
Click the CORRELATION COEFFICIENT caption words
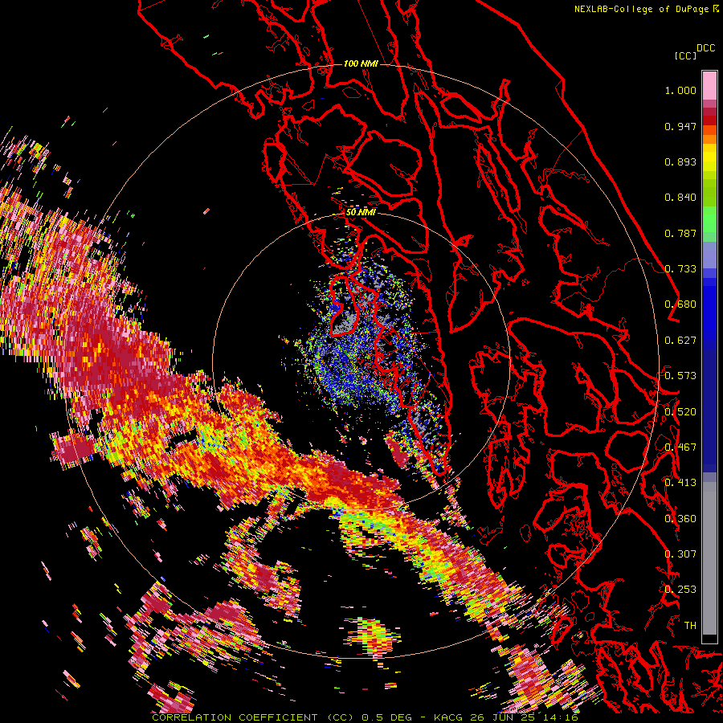pos(235,717)
